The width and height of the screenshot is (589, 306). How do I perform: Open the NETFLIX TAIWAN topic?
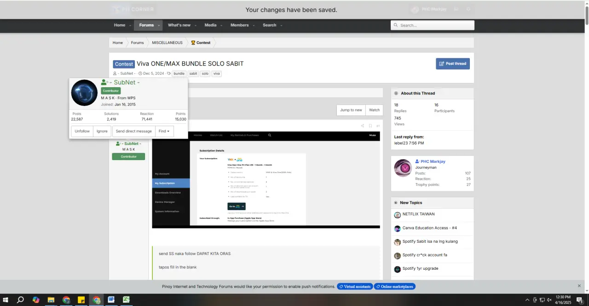click(x=418, y=214)
